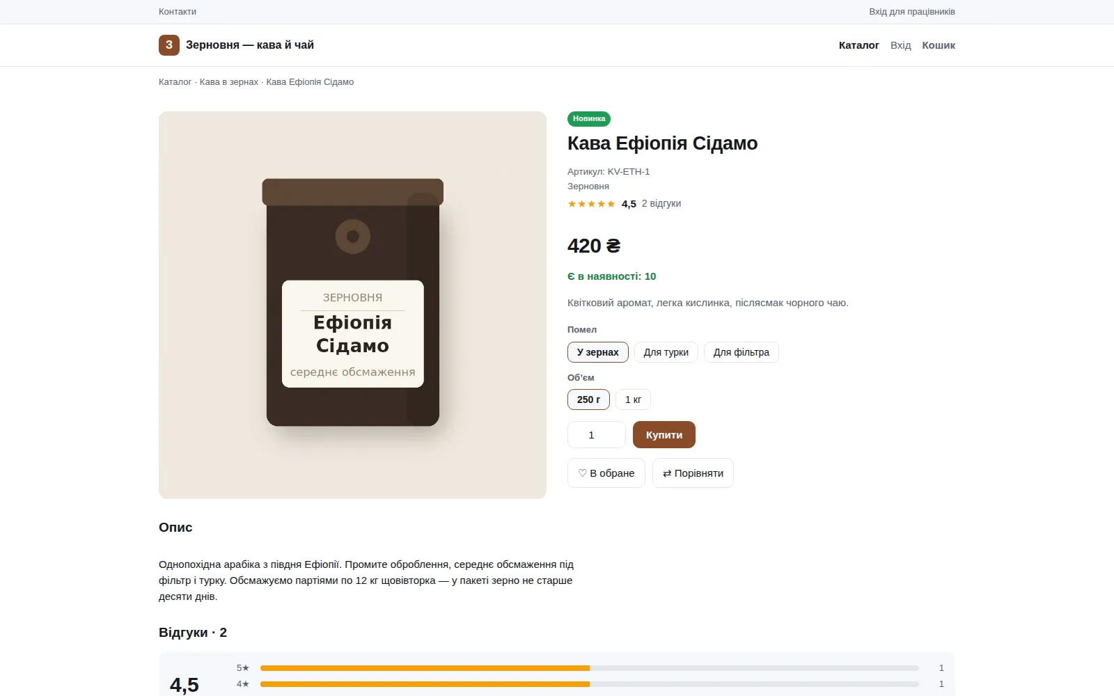Image resolution: width=1114 pixels, height=696 pixels.
Task: Select grind option У зернах
Action: [x=598, y=352]
